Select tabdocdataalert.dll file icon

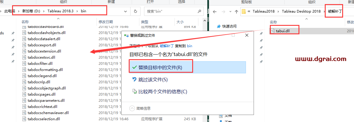coord(25,39)
